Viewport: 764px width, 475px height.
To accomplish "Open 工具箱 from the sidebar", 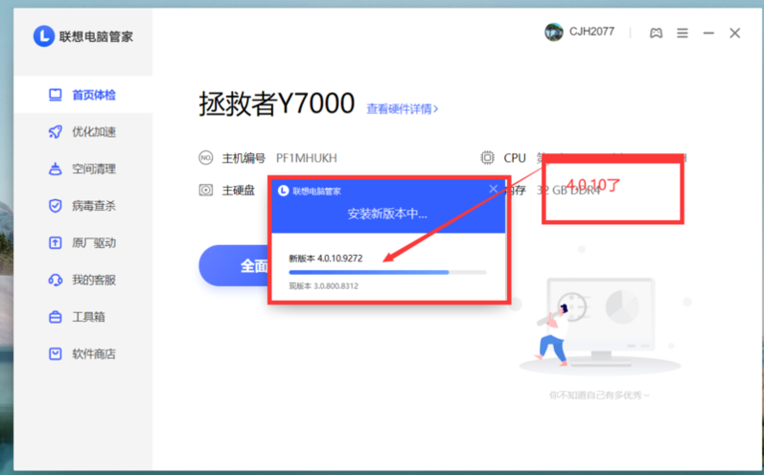I will [88, 317].
